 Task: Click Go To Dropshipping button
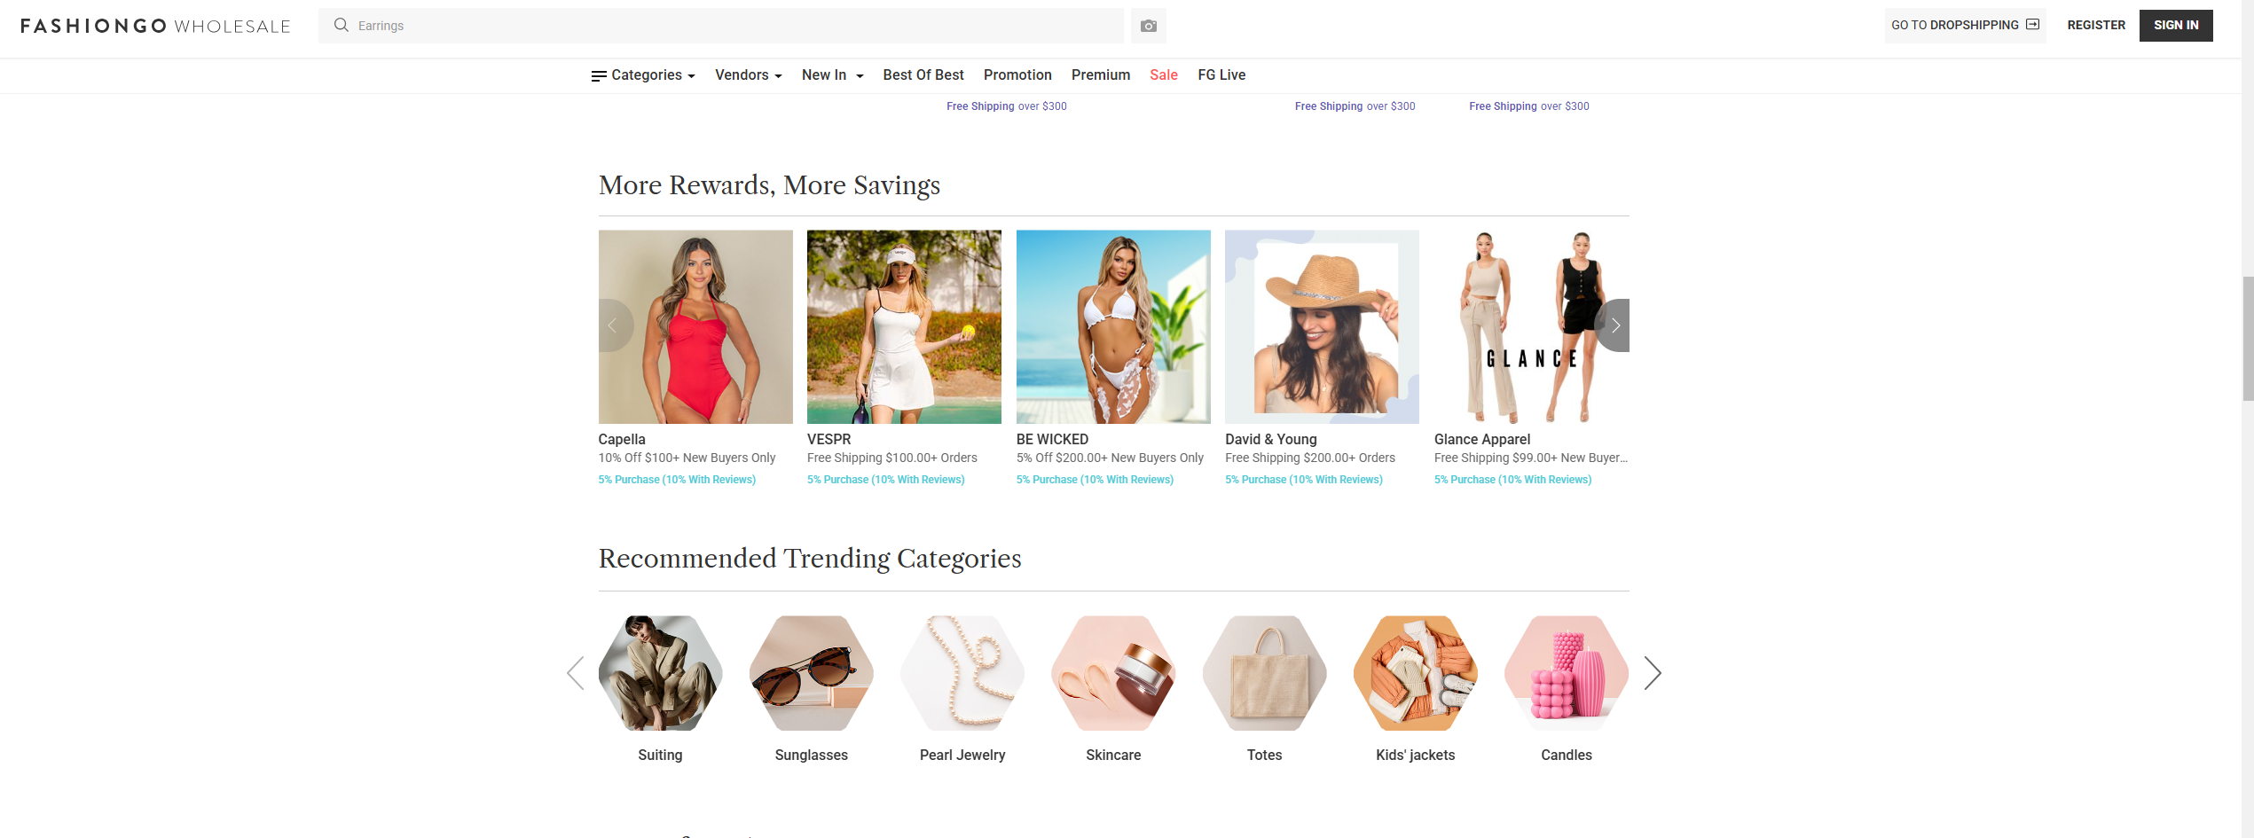click(x=1965, y=25)
